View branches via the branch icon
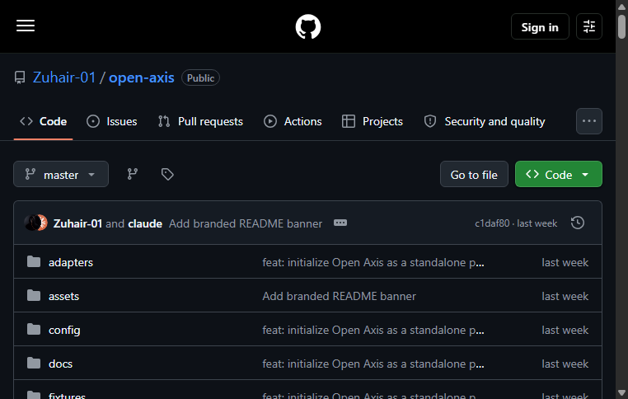Viewport: 628px width, 399px height. pos(132,174)
